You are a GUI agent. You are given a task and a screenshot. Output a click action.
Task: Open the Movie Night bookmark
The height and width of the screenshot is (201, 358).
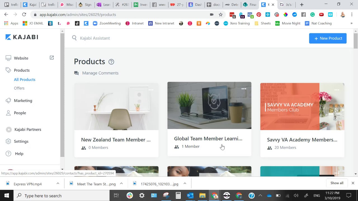pos(288,23)
